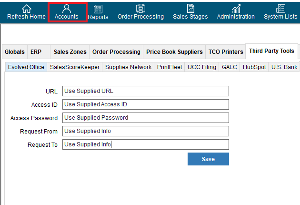
Task: Click into the Request From field
Action: (146, 131)
